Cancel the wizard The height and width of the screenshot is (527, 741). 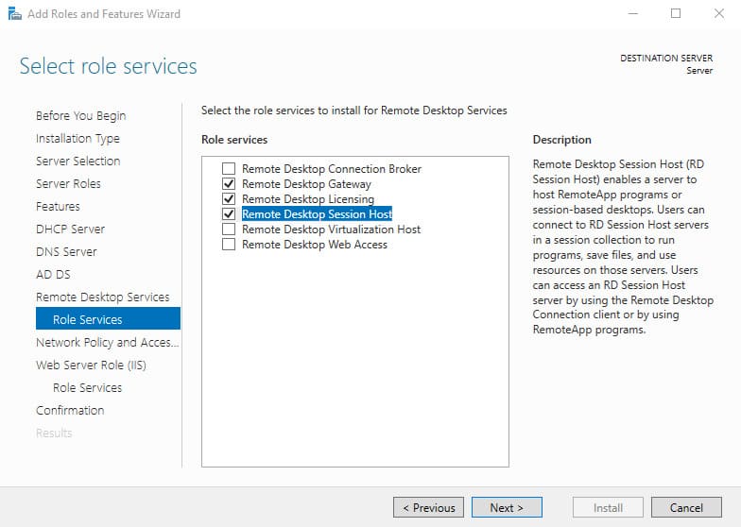686,507
